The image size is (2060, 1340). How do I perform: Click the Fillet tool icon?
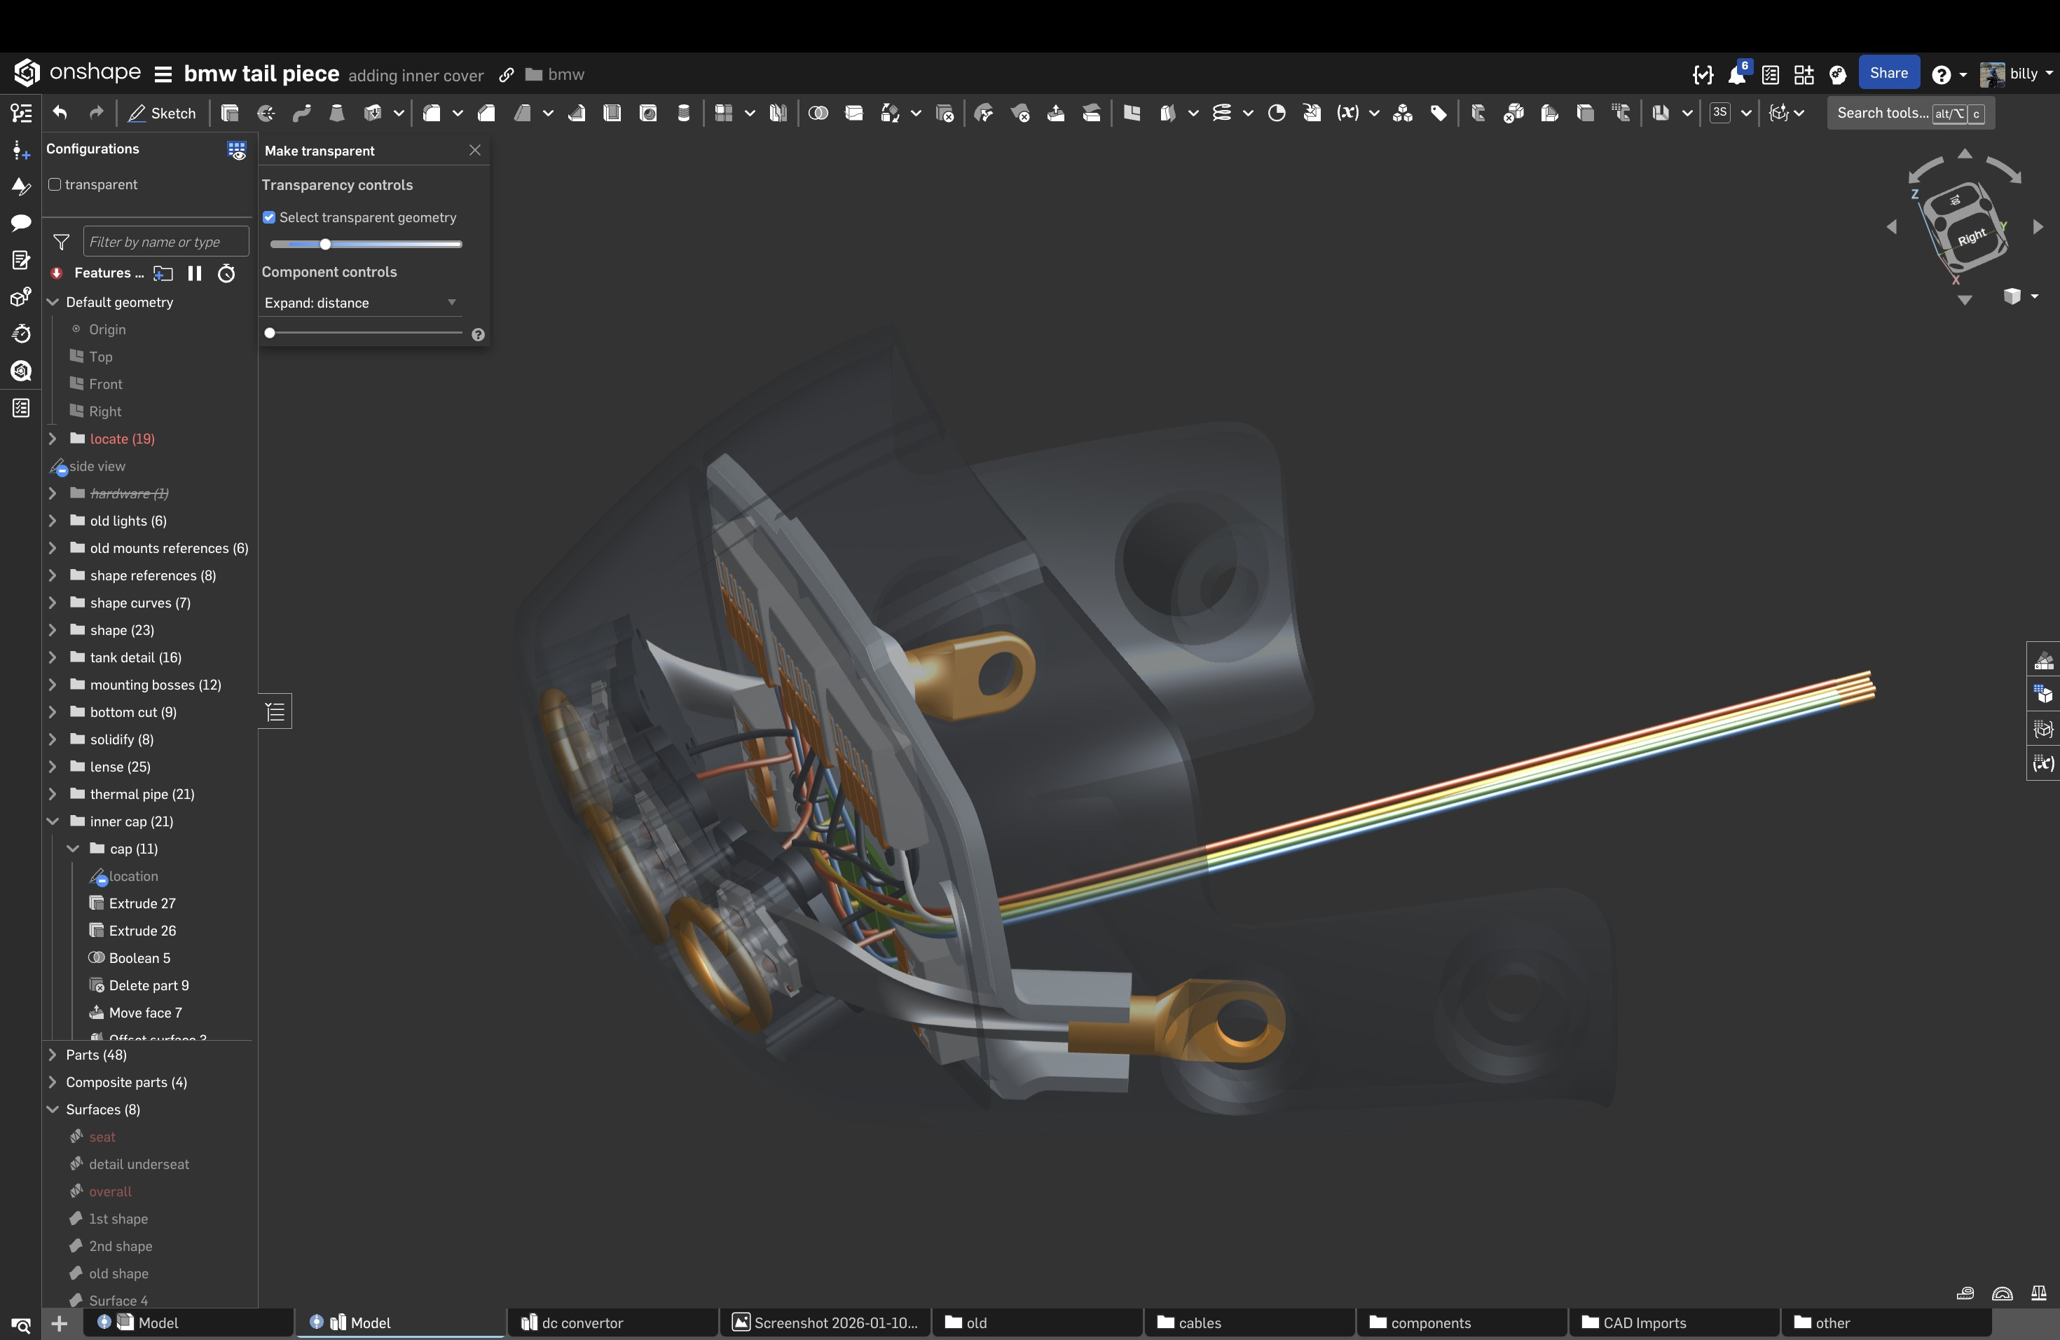tap(432, 113)
